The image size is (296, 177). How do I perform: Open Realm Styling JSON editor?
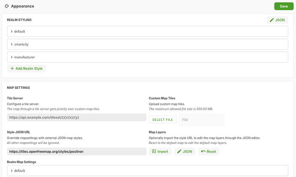tap(277, 20)
